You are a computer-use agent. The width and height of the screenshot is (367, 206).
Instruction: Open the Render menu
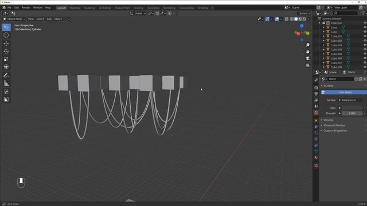click(x=26, y=7)
